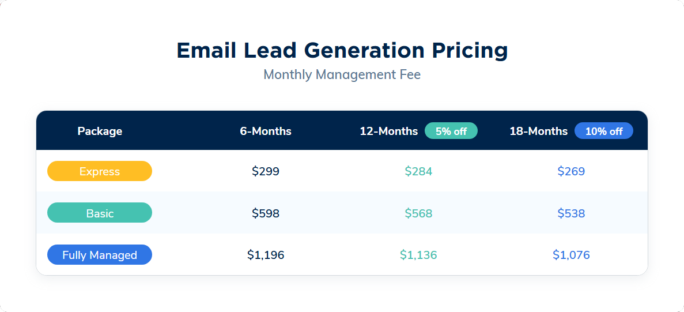The height and width of the screenshot is (312, 684).
Task: Select the $299 Express 6-month price
Action: click(x=266, y=171)
